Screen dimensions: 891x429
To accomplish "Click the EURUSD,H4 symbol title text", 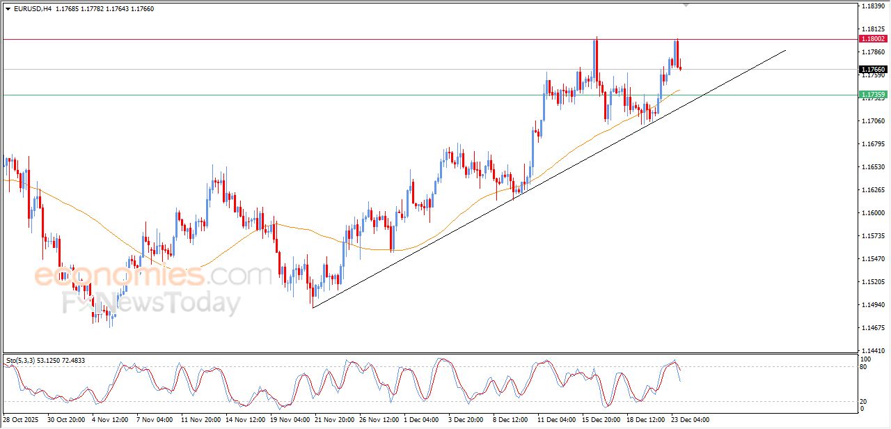I will [33, 9].
